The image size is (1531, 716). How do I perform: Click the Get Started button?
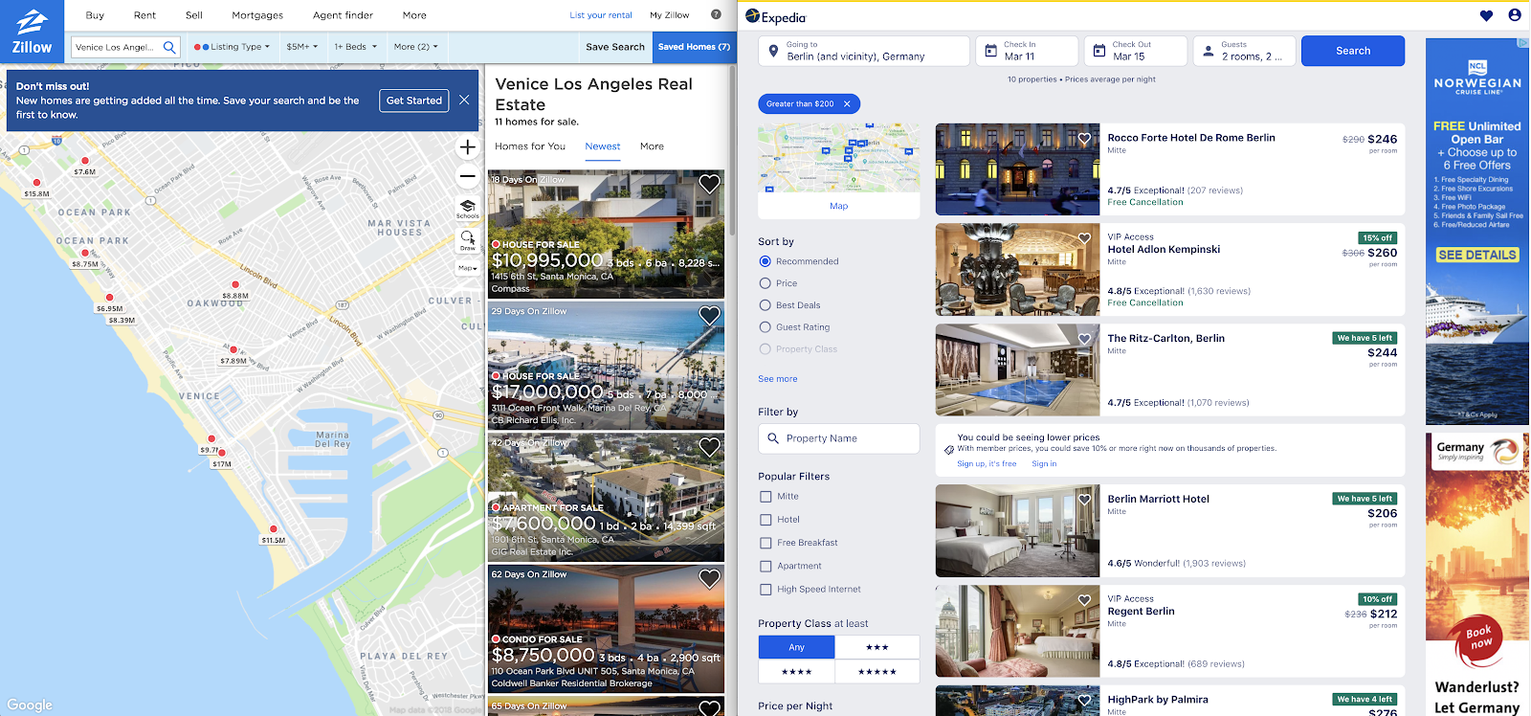414,101
